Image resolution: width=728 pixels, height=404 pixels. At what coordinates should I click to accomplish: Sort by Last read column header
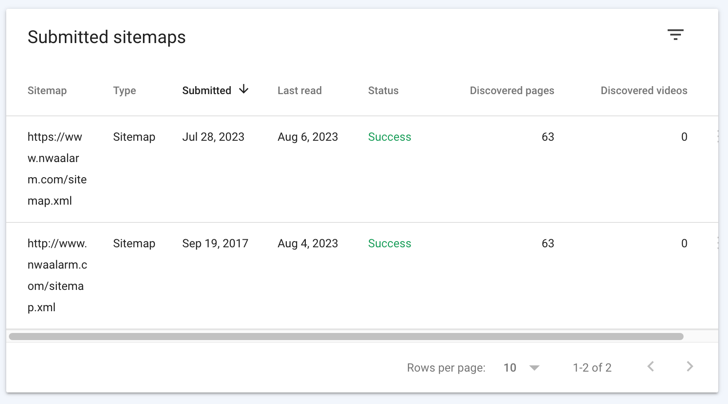[300, 91]
